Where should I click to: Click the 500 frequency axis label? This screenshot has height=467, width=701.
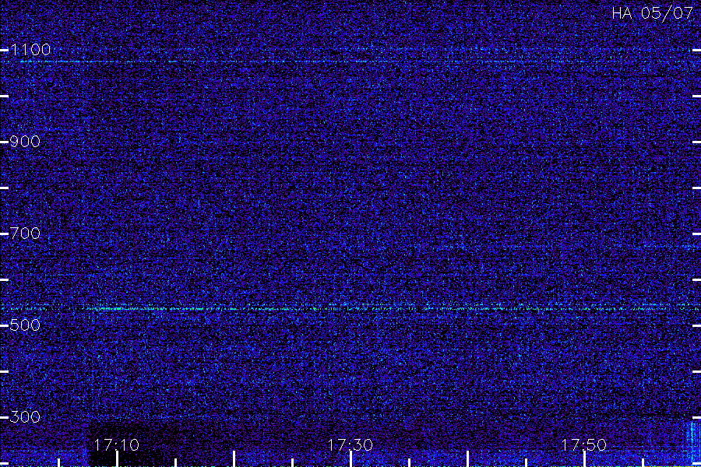tap(25, 325)
